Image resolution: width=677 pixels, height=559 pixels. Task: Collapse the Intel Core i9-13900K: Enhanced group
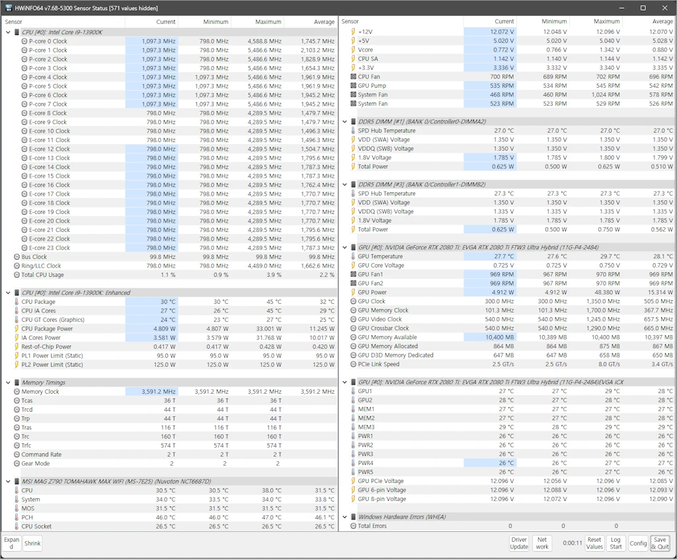point(8,293)
